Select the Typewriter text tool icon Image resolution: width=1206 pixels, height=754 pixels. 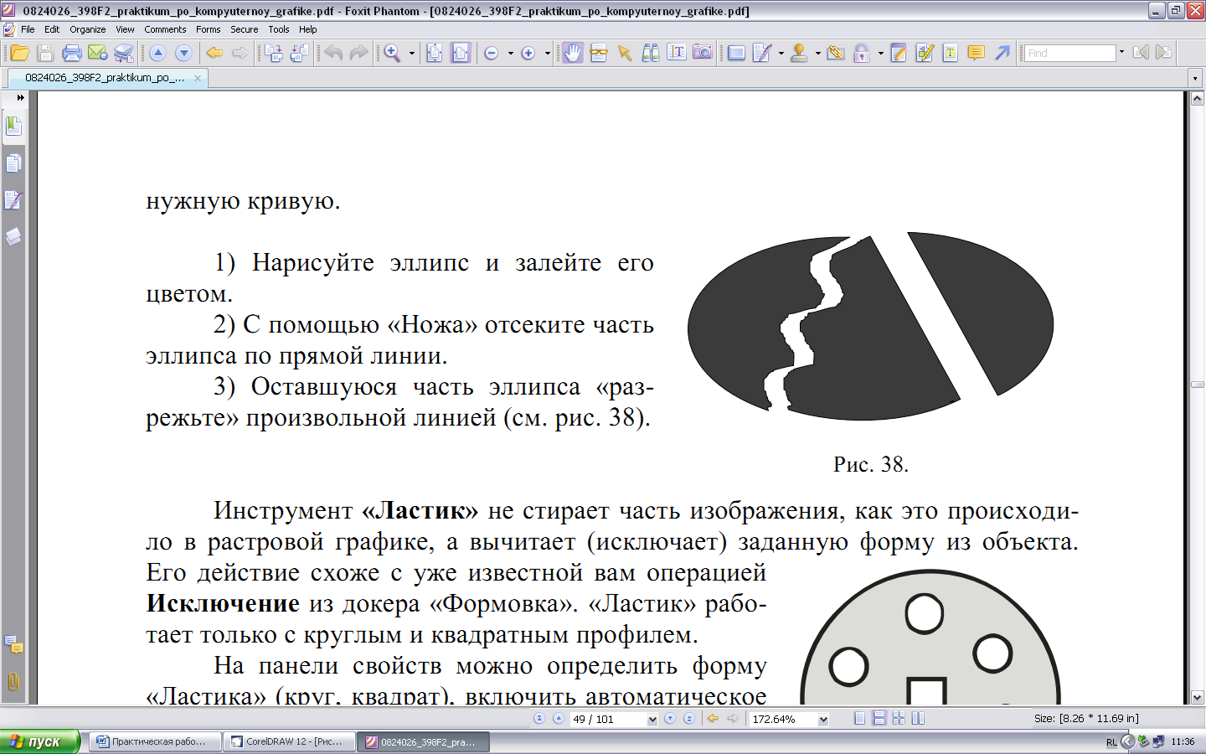951,53
